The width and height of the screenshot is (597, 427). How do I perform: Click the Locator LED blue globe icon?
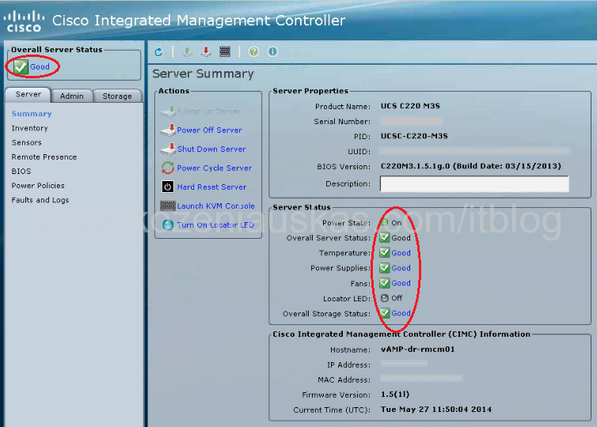(x=168, y=225)
